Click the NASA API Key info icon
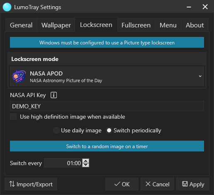The height and width of the screenshot is (195, 214). [53, 95]
